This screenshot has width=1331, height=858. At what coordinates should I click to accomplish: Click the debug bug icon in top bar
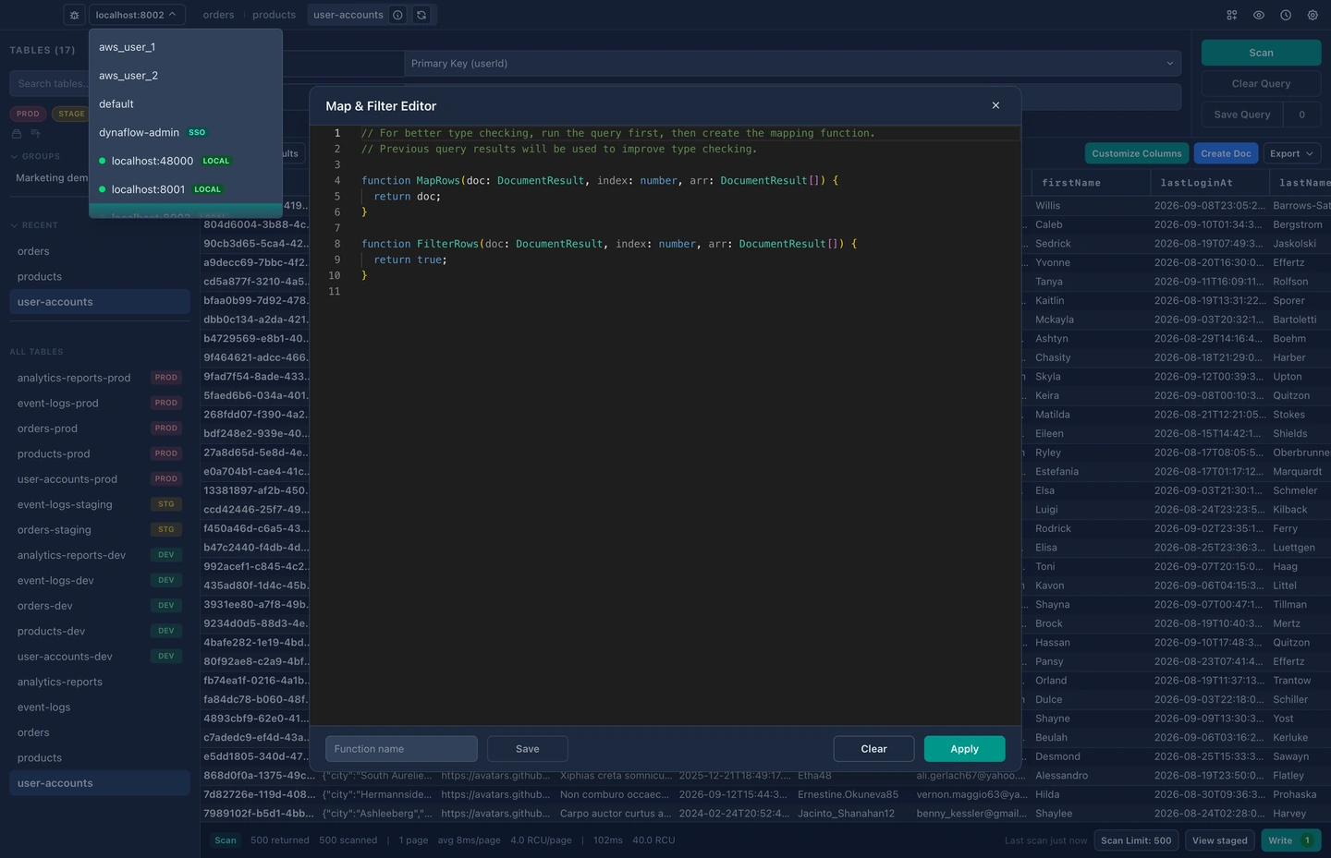coord(75,15)
